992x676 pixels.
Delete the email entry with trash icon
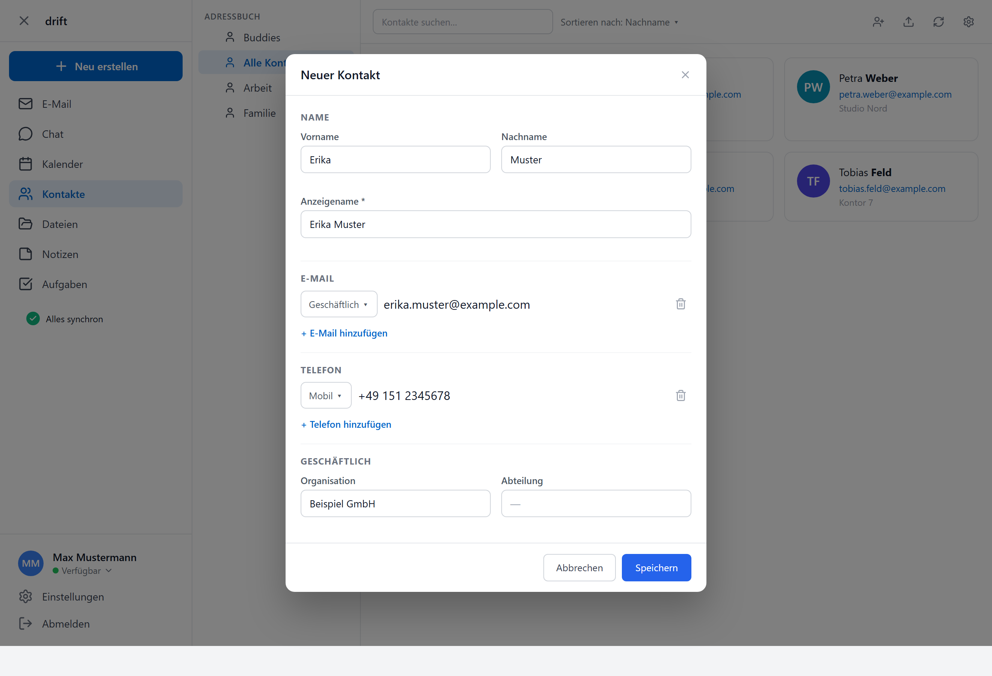pyautogui.click(x=680, y=304)
